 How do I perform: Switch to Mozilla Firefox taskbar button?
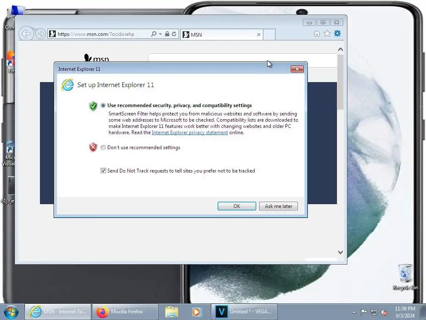pos(125,312)
